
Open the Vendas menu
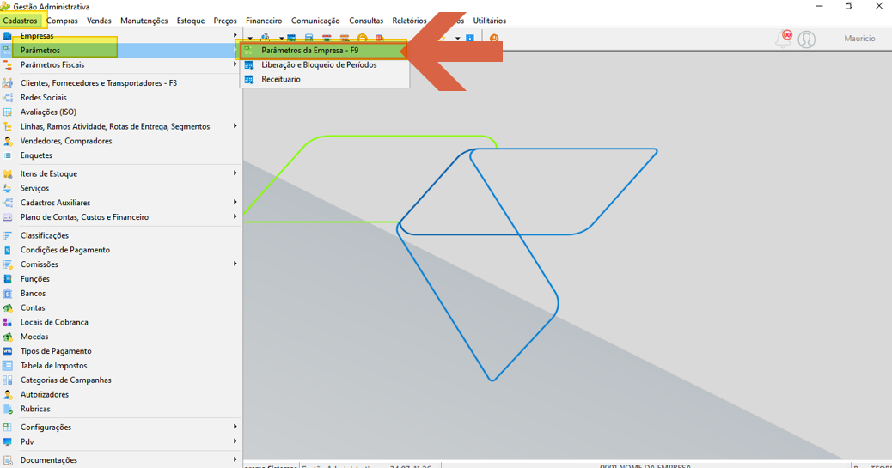[99, 21]
